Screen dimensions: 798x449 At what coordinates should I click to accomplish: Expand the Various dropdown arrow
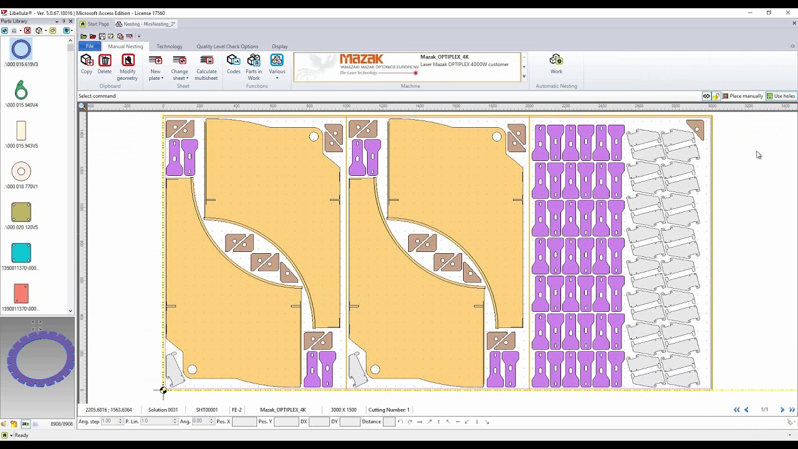coord(277,78)
